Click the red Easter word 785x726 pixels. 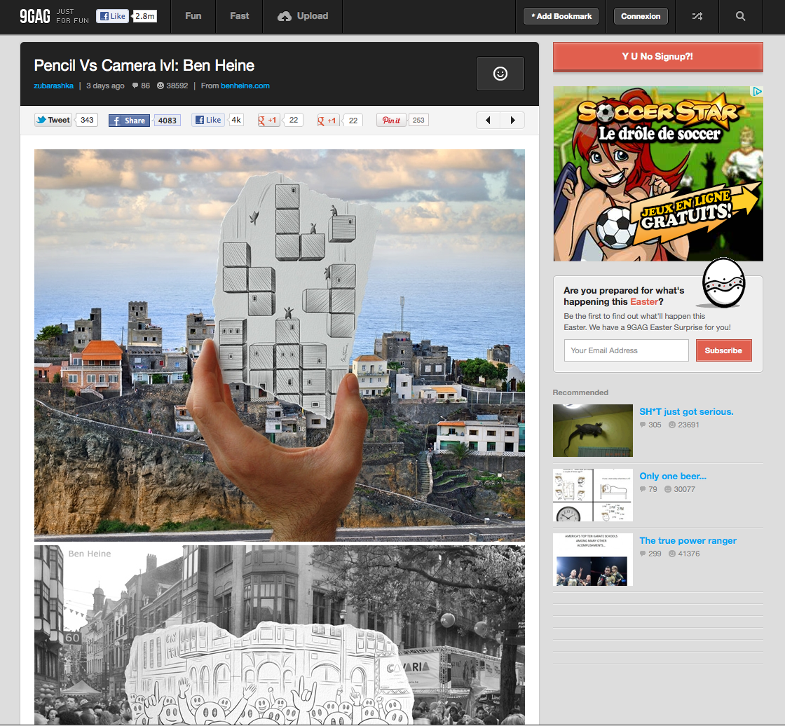pos(644,301)
